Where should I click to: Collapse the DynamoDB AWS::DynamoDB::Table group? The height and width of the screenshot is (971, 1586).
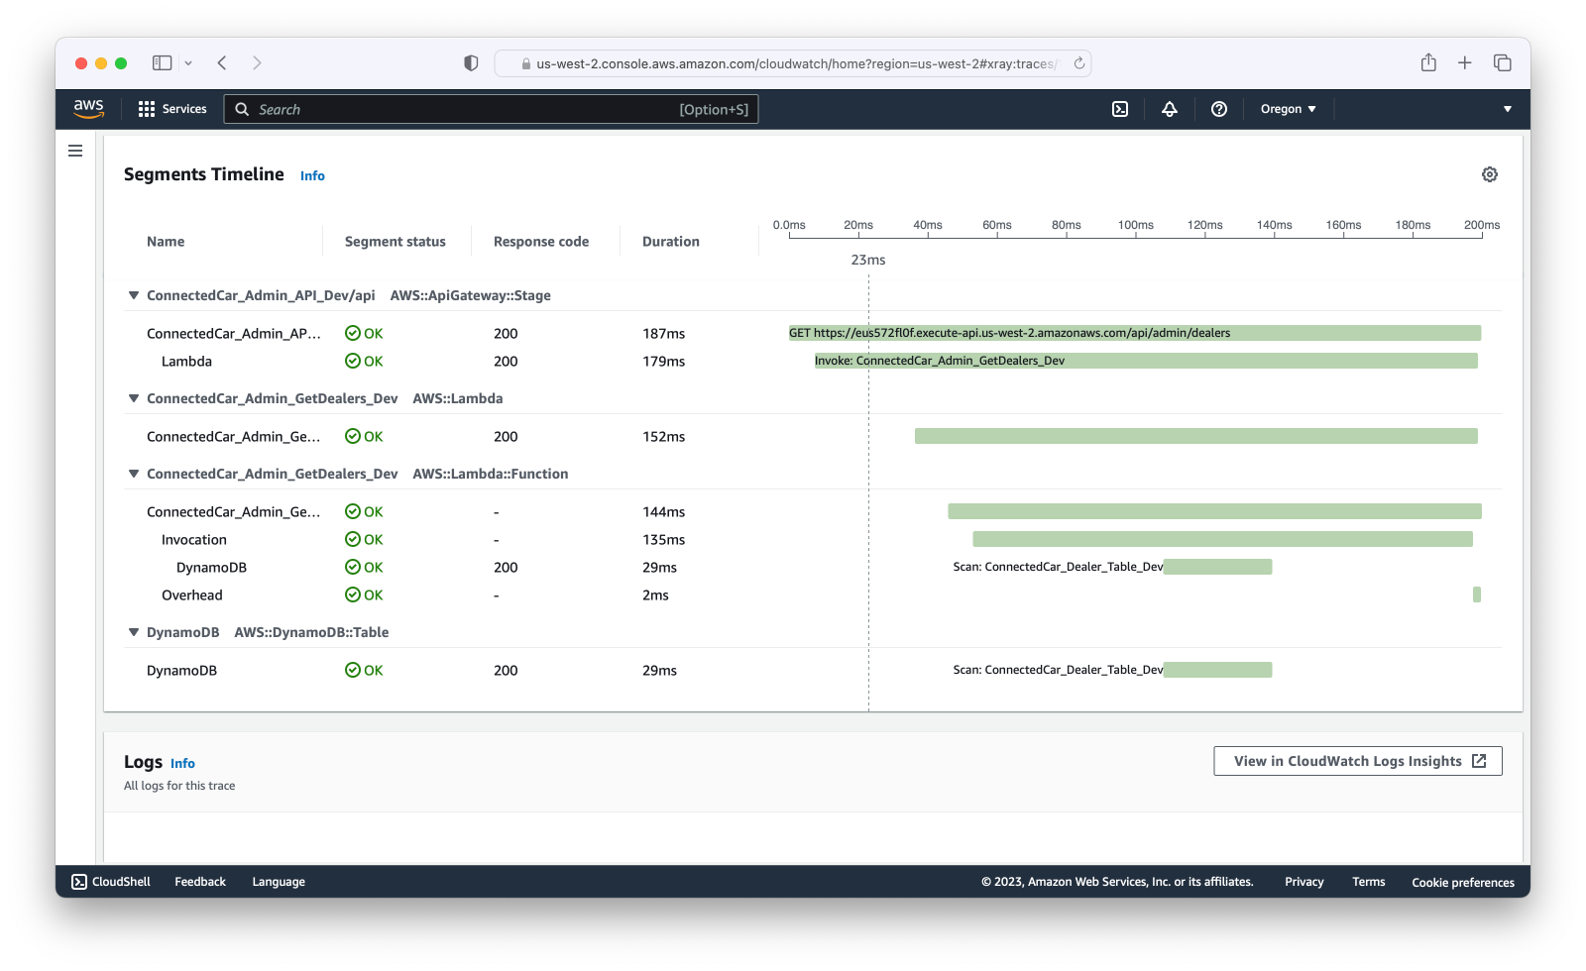point(134,632)
